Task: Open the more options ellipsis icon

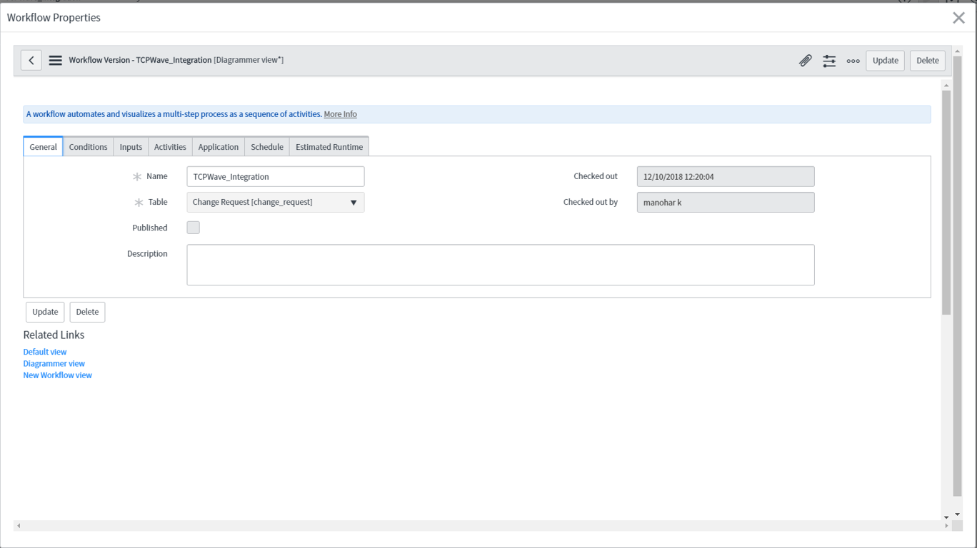Action: pos(853,61)
